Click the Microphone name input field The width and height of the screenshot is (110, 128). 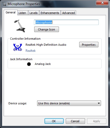pyautogui.click(x=66, y=22)
